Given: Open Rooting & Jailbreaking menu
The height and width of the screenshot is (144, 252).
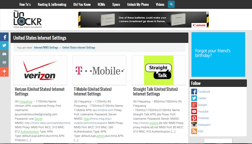Looking at the screenshot, I should point(52,4).
